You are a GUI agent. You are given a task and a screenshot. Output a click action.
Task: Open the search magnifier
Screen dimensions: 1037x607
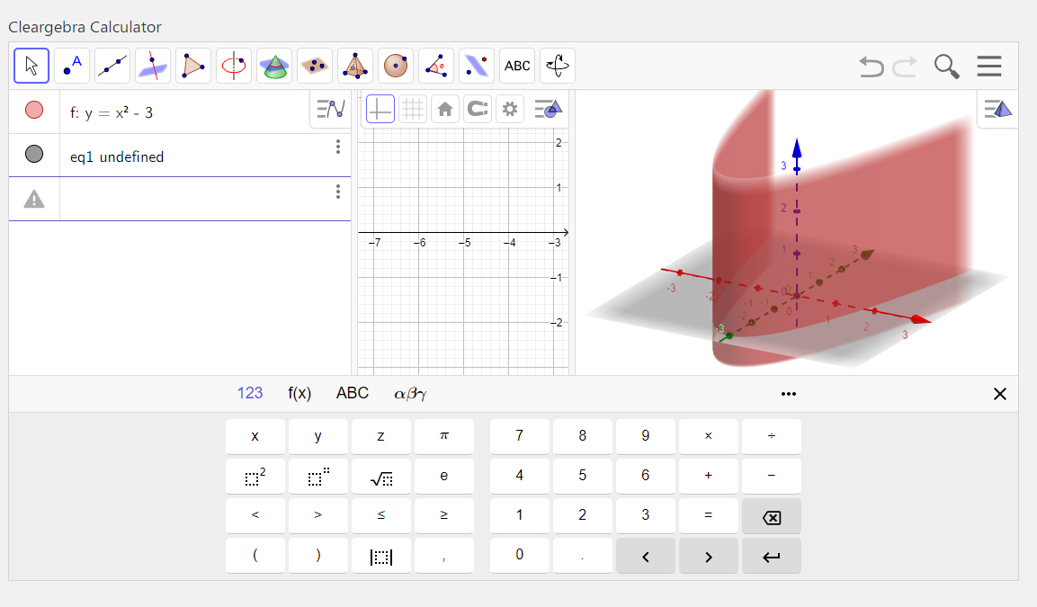click(946, 67)
